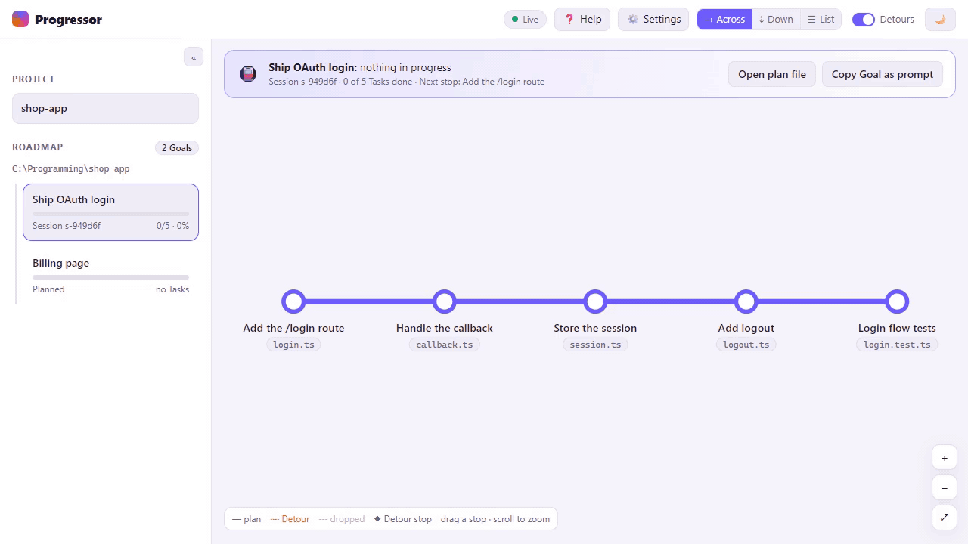Switch to the Down layout view
Viewport: 968px width, 544px height.
click(x=776, y=19)
